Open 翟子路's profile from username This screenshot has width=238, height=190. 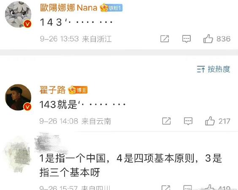point(52,90)
